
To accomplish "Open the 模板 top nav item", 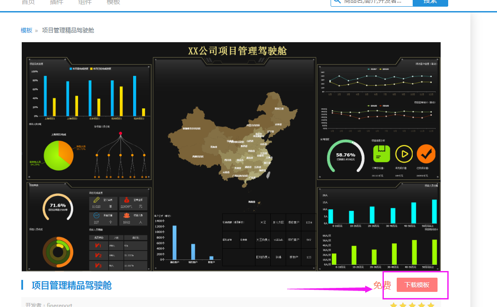I will (113, 2).
